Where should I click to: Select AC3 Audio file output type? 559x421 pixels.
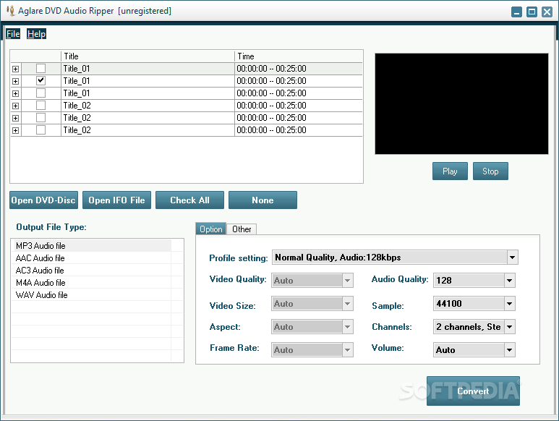92,271
